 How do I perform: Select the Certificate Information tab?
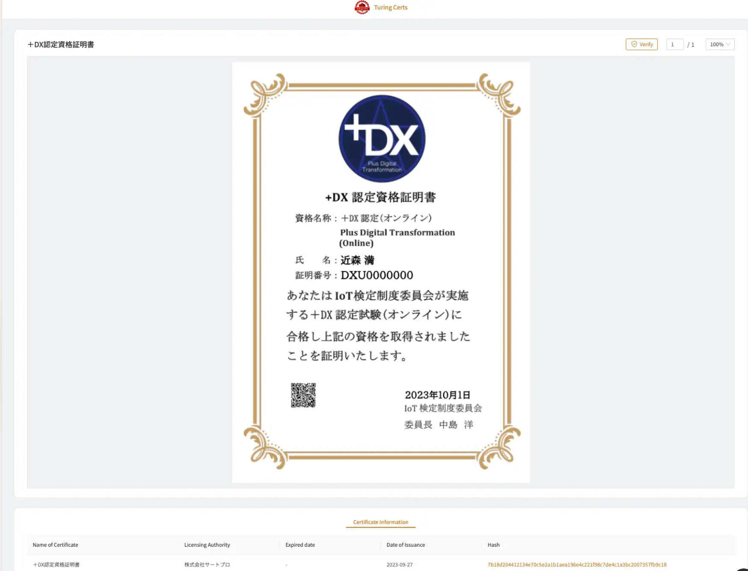click(380, 522)
